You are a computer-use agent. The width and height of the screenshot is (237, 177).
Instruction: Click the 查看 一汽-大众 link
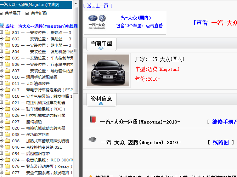pos(215,23)
